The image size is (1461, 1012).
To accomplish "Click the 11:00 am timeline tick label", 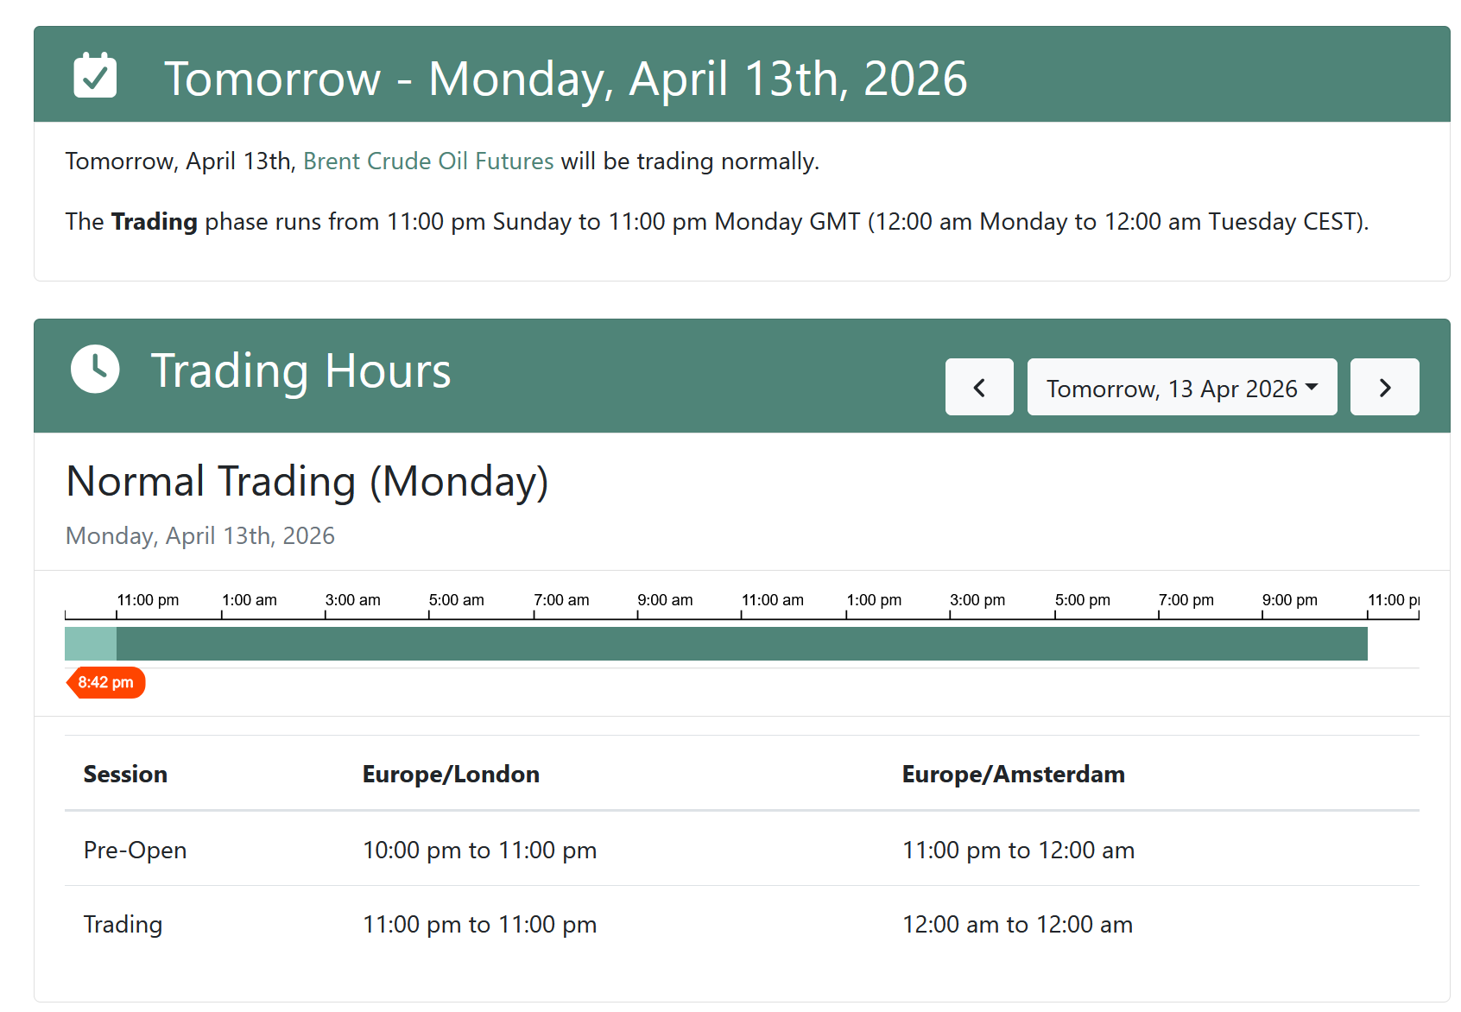I will coord(772,599).
